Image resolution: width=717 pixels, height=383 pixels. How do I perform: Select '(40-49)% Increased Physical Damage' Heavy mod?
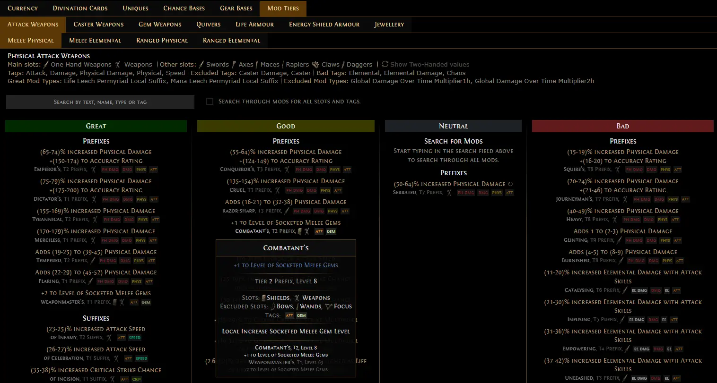(x=623, y=211)
